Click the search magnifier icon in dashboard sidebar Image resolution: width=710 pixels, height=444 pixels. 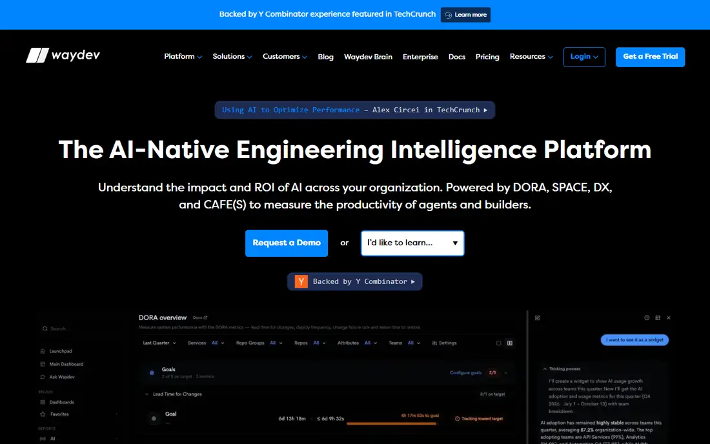click(x=45, y=328)
